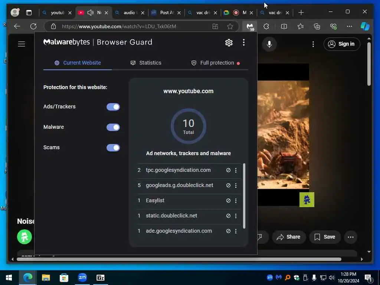The height and width of the screenshot is (285, 380).
Task: Open Edge Collections icon
Action: 317,26
